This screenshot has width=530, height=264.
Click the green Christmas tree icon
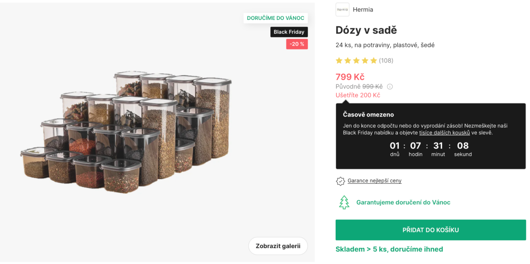tap(344, 203)
